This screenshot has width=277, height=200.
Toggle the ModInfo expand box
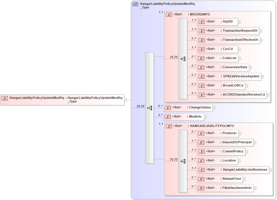point(205,116)
